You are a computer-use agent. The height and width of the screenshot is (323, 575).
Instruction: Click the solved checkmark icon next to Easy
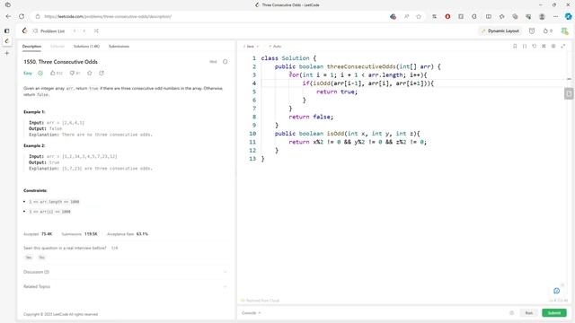point(40,74)
